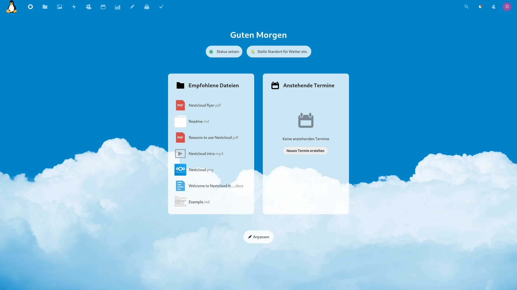The width and height of the screenshot is (517, 290).
Task: Open the Calendar app in top bar
Action: tap(103, 7)
